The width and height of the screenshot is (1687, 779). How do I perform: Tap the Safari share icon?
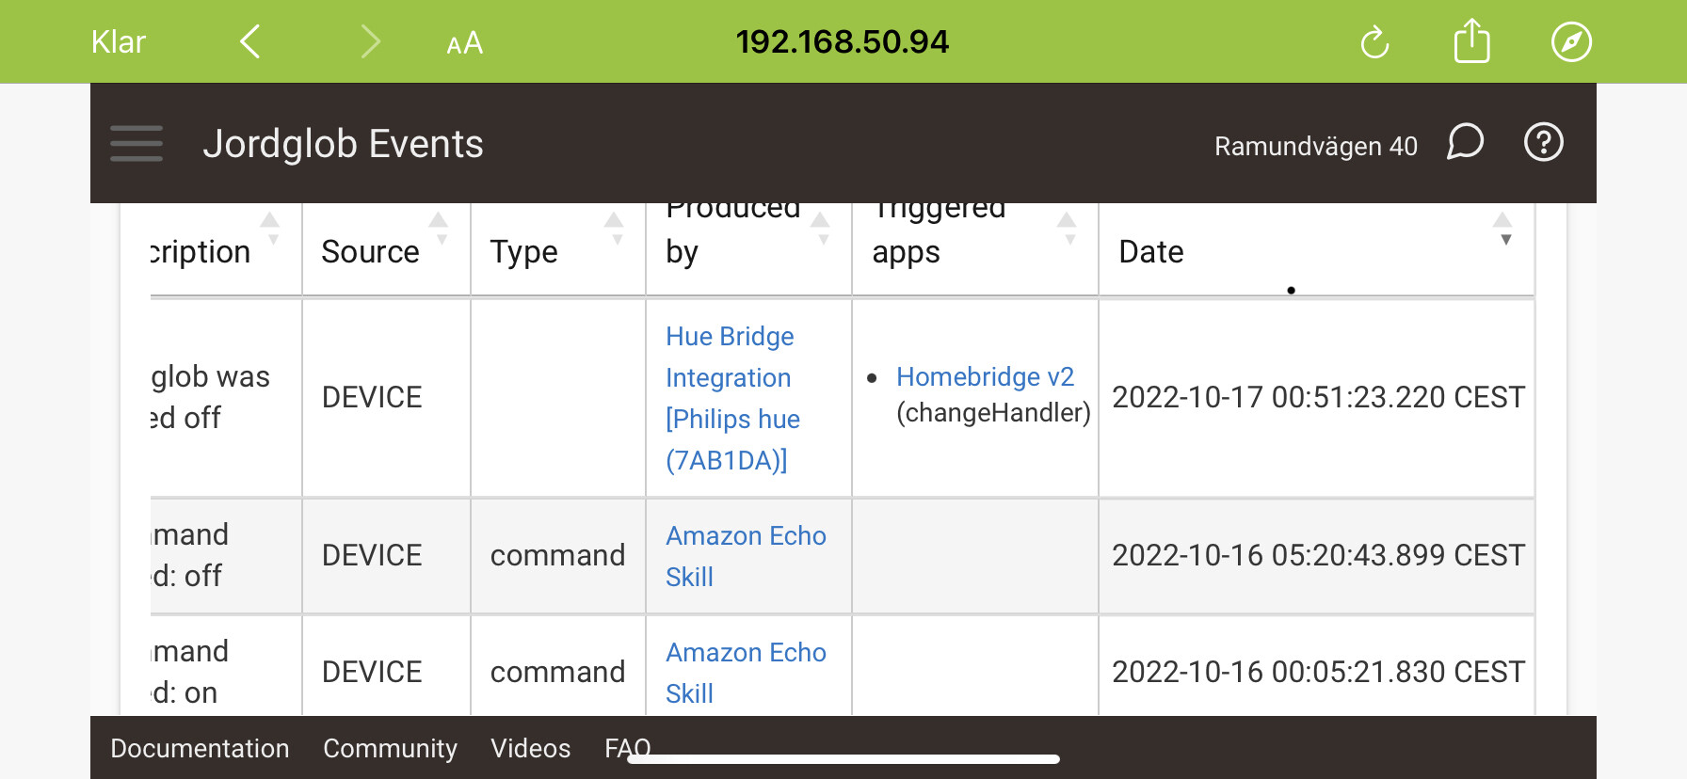[1471, 41]
